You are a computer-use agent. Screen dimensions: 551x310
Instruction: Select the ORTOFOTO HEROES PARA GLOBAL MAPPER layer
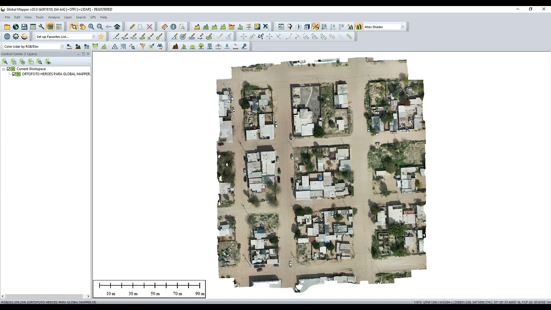tap(56, 74)
